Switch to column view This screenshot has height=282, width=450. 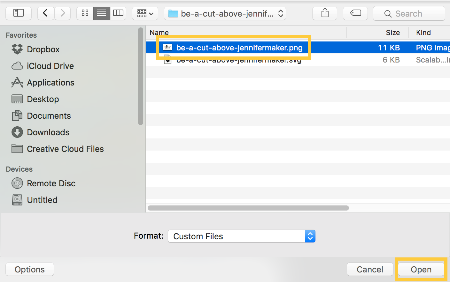(x=118, y=13)
